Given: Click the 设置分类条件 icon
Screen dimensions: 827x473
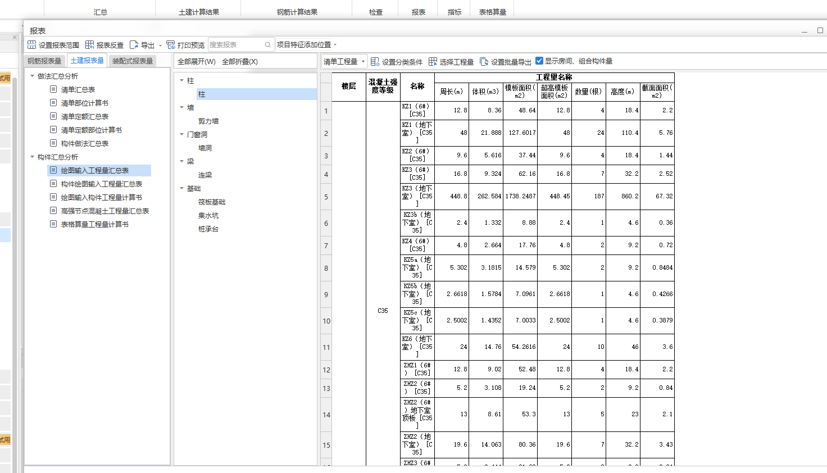Looking at the screenshot, I should (x=375, y=61).
